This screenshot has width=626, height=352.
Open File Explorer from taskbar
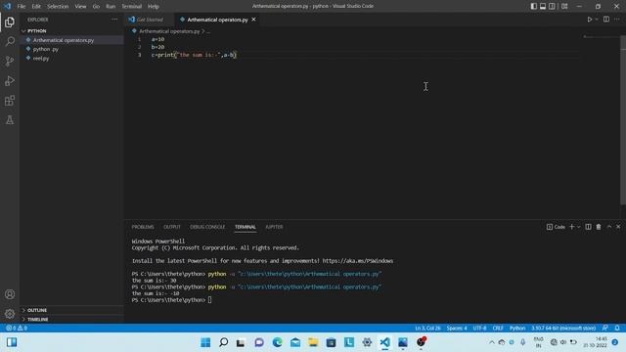(313, 342)
